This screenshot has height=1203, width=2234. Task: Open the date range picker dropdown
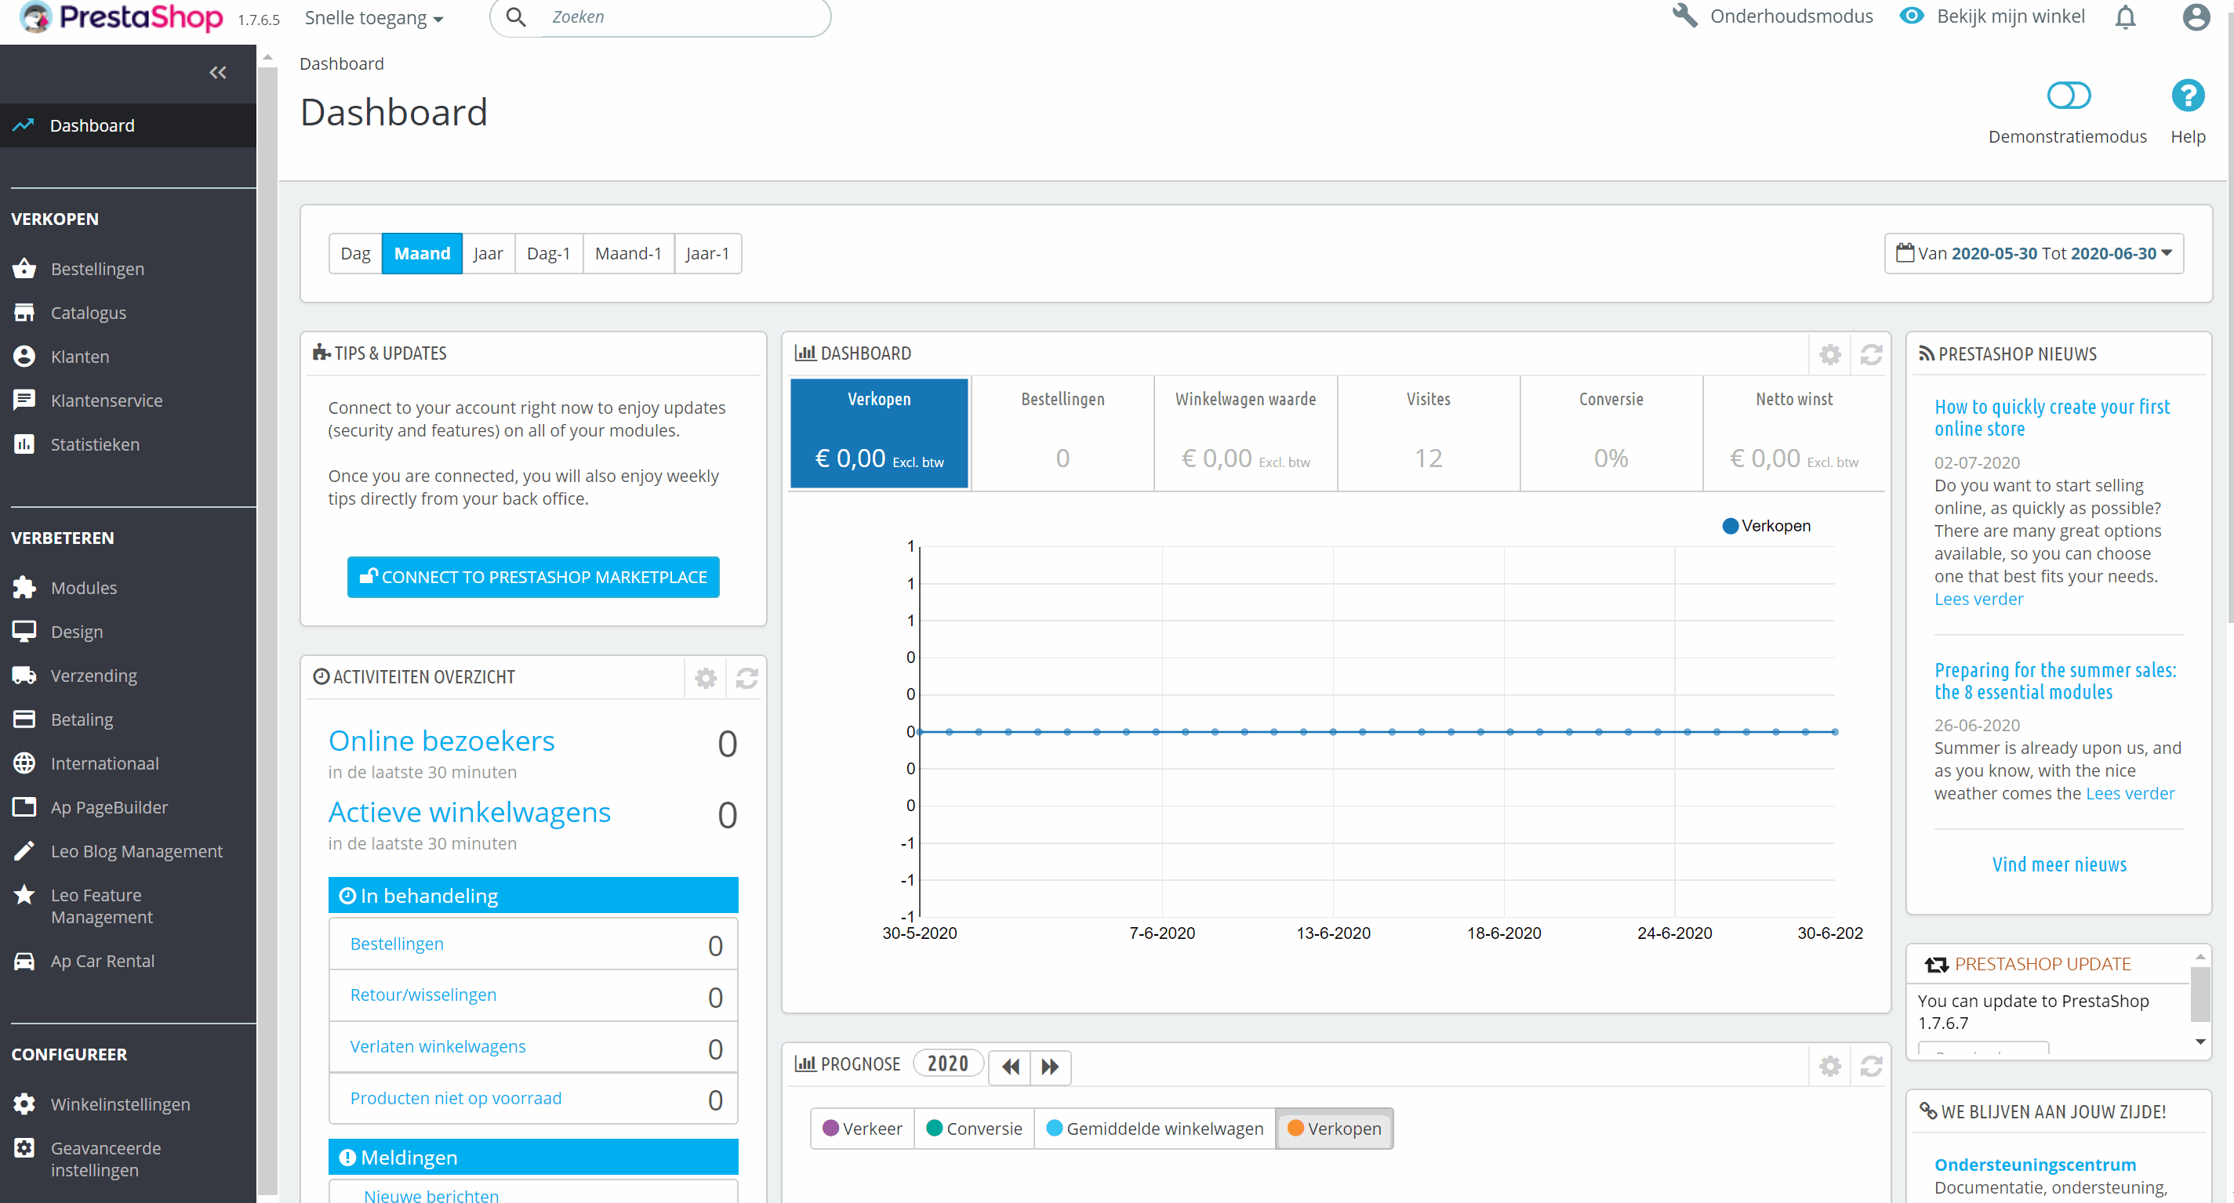[x=2034, y=253]
